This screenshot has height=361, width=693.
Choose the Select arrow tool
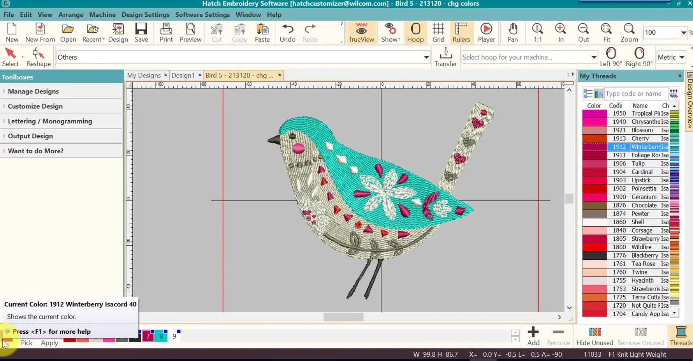(11, 57)
